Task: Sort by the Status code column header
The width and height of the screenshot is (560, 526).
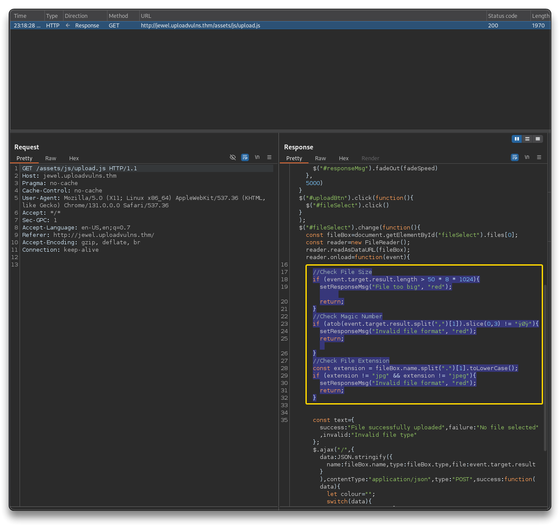Action: pos(509,16)
